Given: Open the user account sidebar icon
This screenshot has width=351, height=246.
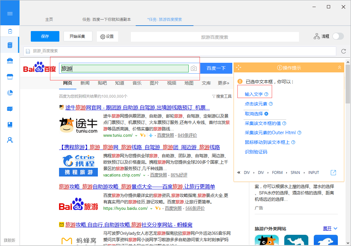Looking at the screenshot, I should pyautogui.click(x=10, y=140).
